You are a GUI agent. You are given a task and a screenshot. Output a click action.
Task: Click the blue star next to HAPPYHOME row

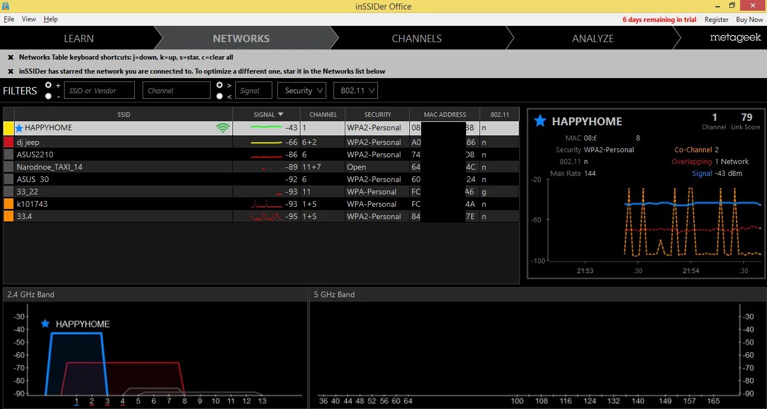(19, 128)
